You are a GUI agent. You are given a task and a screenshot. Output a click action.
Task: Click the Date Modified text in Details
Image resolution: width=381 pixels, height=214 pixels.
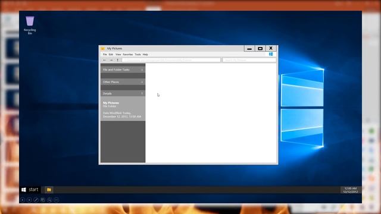coord(122,115)
